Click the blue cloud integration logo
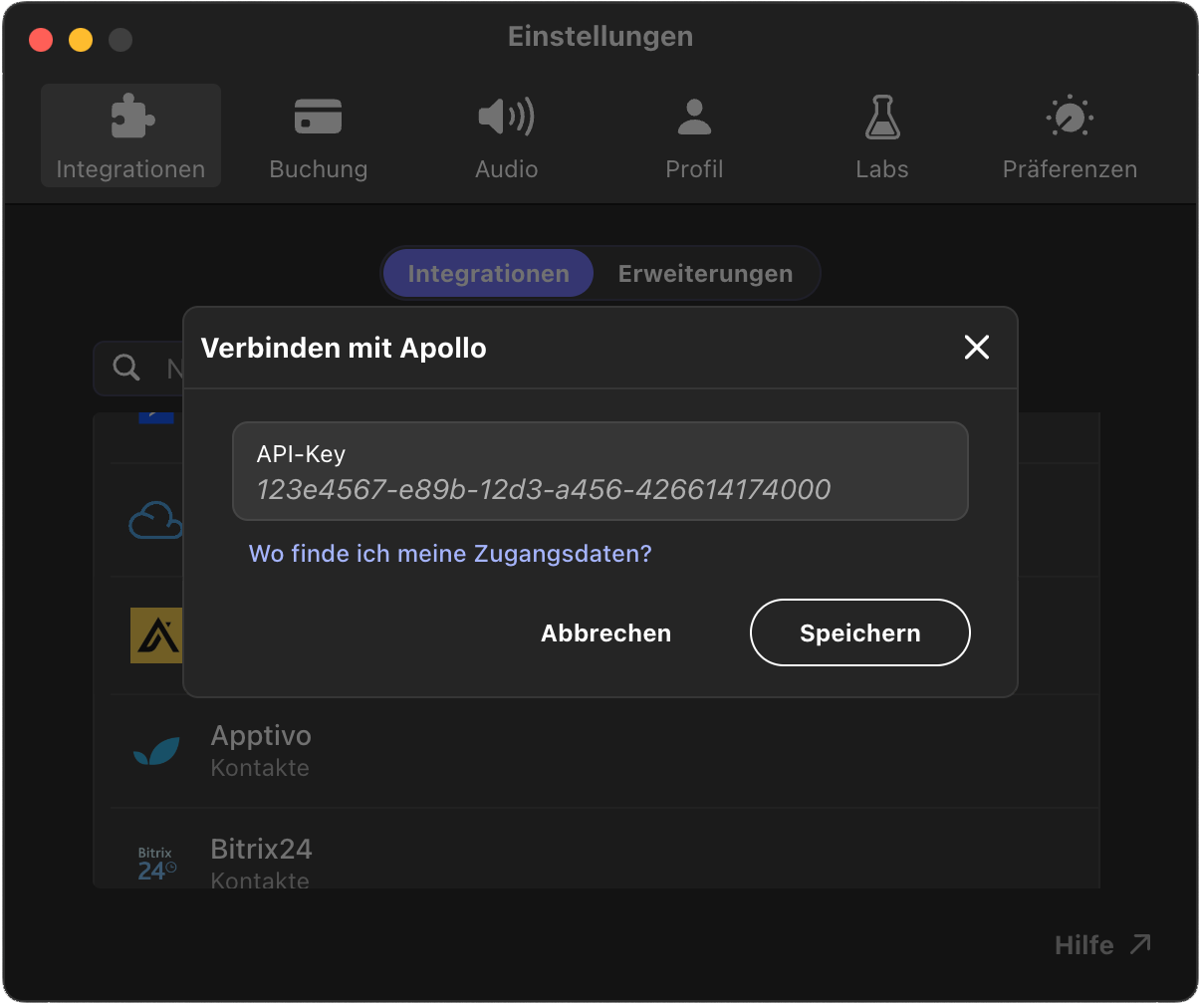Viewport: 1201px width, 1004px height. pyautogui.click(x=156, y=521)
